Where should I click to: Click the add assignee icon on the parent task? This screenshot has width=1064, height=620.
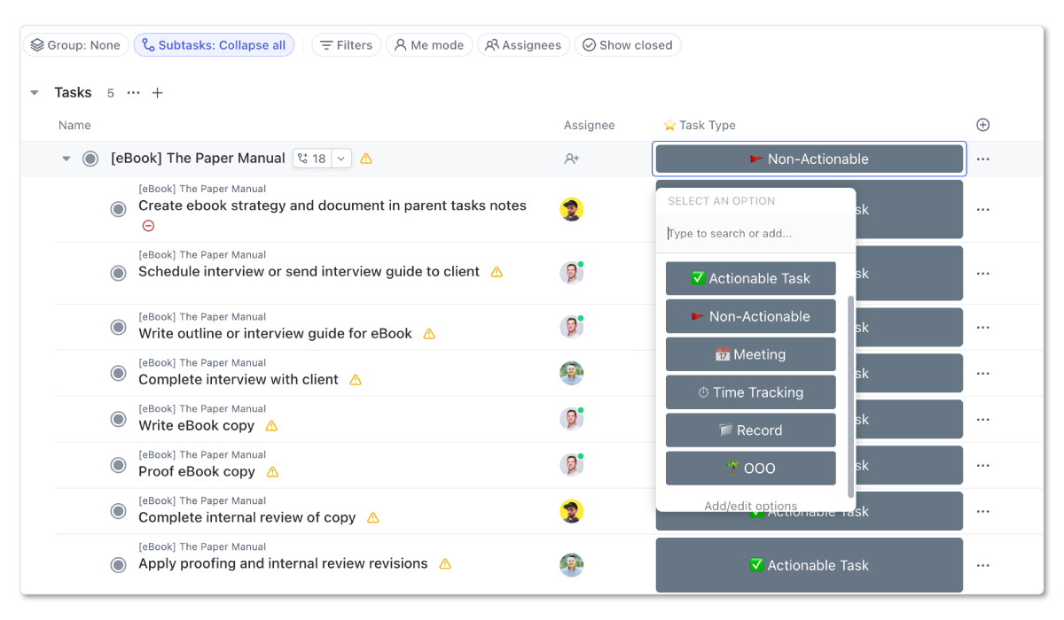click(572, 158)
